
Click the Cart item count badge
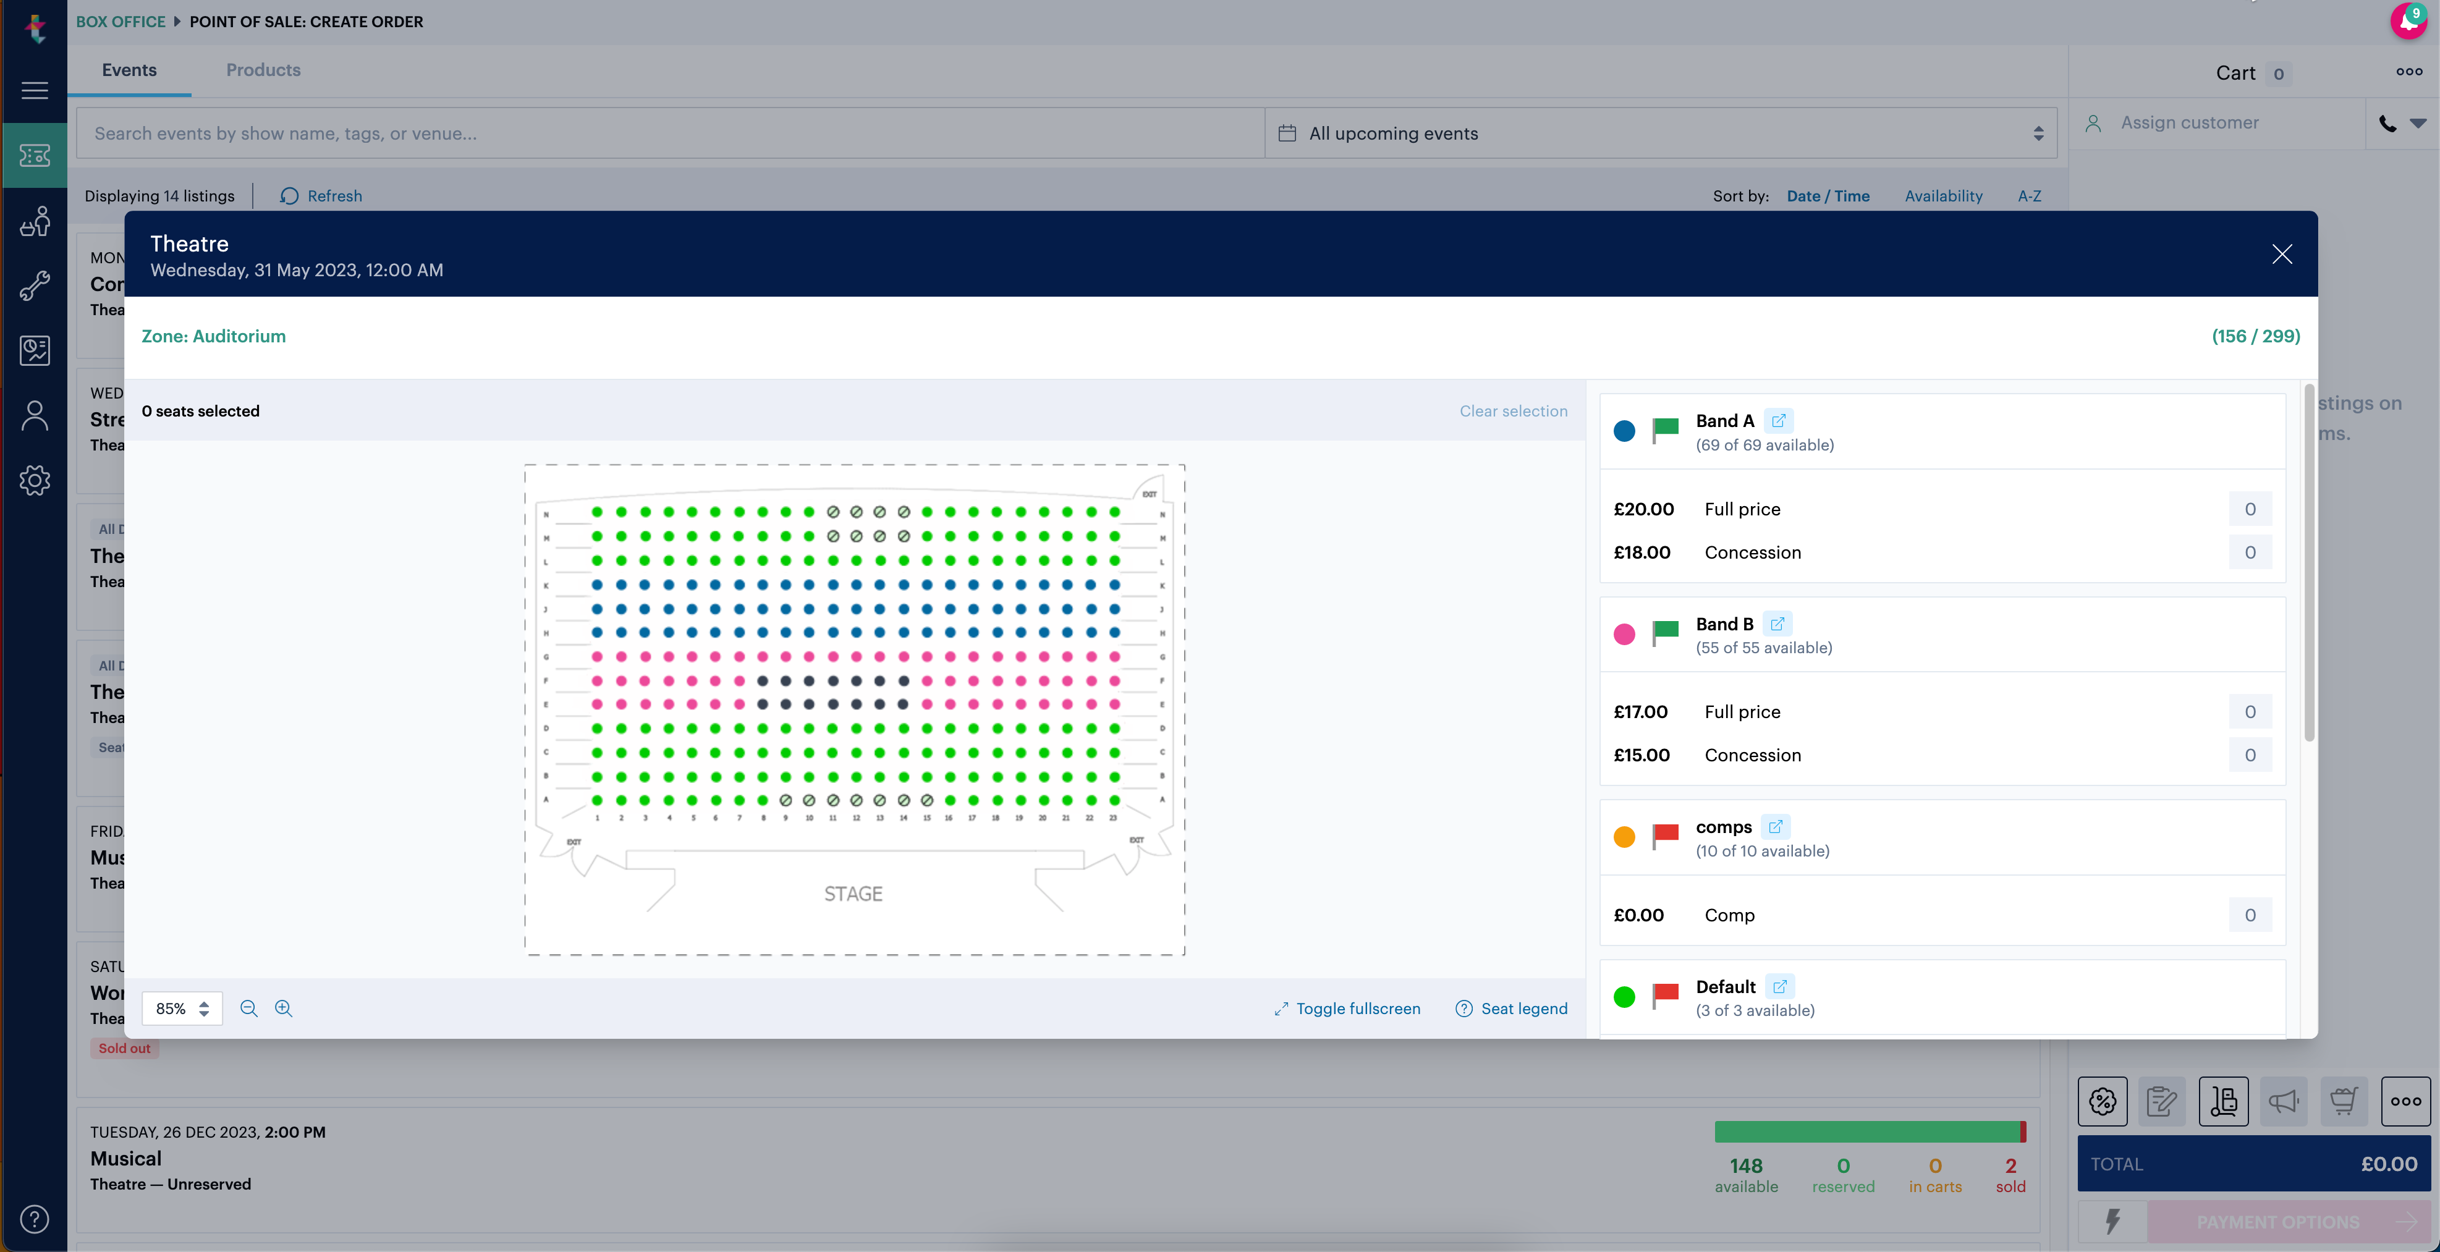tap(2279, 74)
